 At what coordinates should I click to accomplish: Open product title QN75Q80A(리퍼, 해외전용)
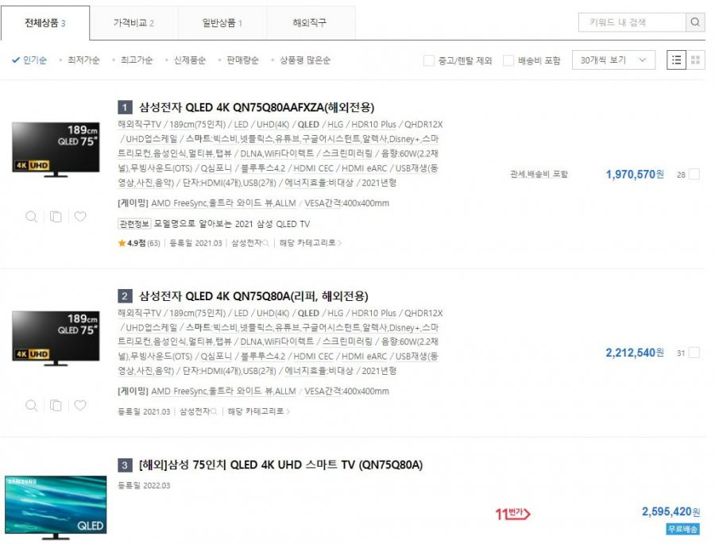pyautogui.click(x=253, y=296)
